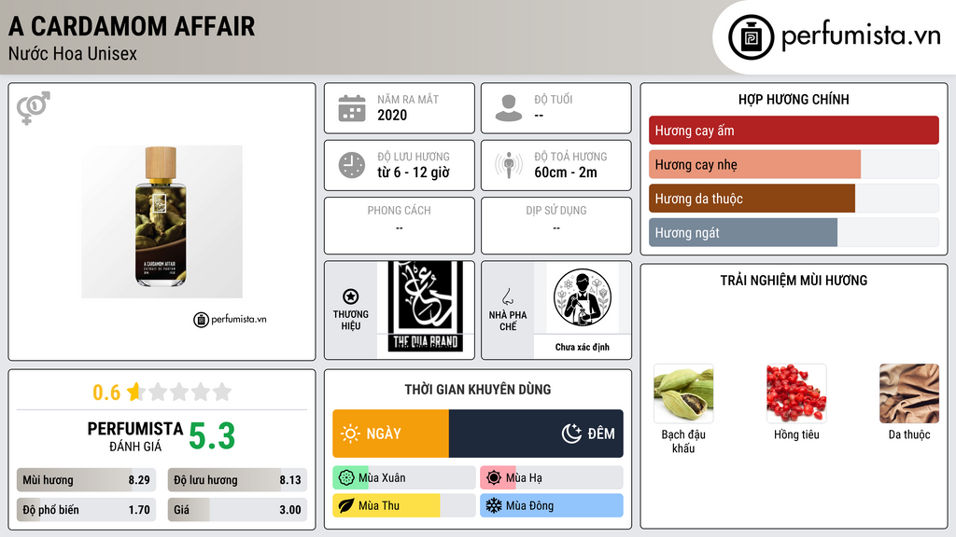Viewport: 956px width, 537px height.
Task: Click the 0.6 user rating number
Action: [x=106, y=392]
